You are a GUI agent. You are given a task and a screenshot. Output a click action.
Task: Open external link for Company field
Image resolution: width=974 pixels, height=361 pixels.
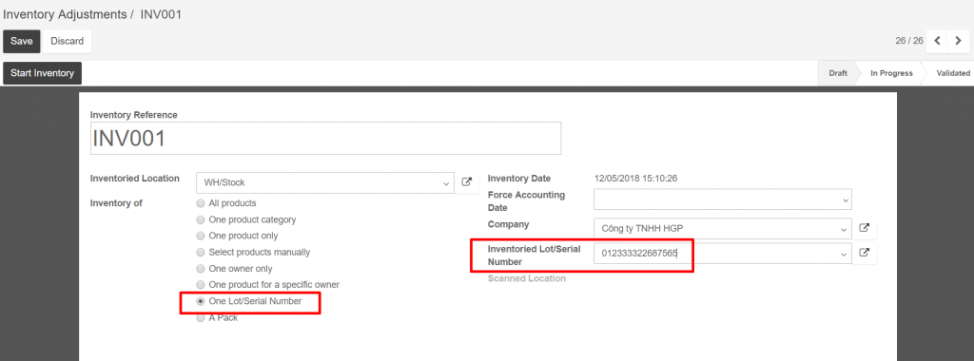click(864, 228)
